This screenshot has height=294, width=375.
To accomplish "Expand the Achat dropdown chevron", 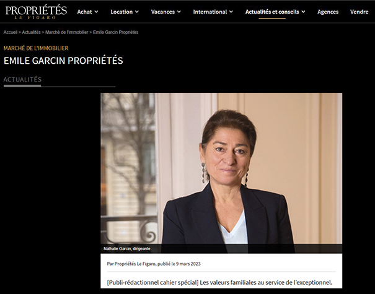I will click(96, 12).
